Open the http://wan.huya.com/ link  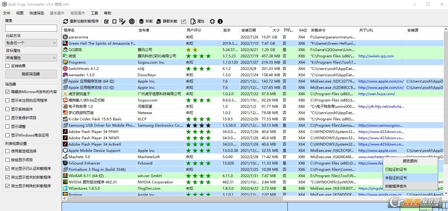coord(377,94)
